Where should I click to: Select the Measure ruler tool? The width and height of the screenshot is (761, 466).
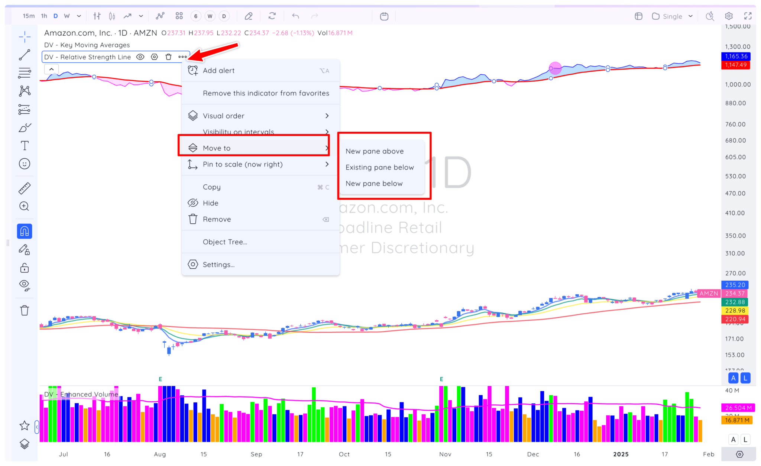pos(24,188)
